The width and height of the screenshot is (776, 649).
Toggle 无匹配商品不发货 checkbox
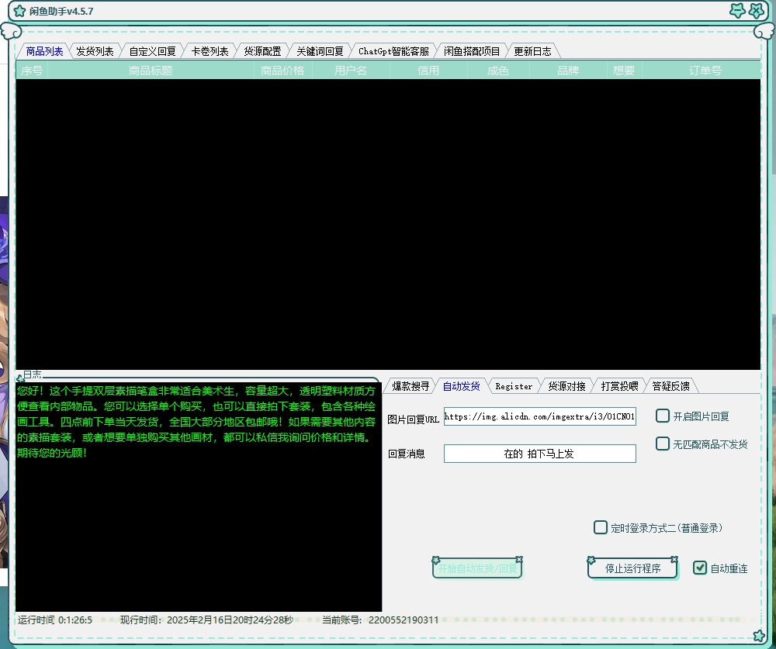tap(663, 444)
